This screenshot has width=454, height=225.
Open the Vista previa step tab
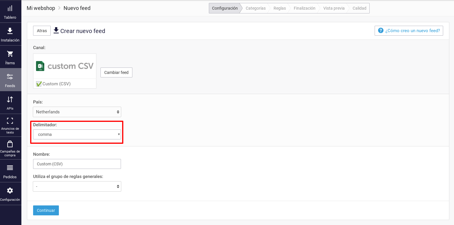[334, 8]
